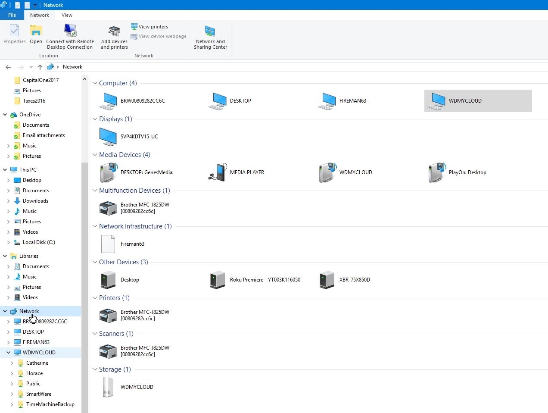Select the WDMYCLOUD storage device icon

(108, 387)
